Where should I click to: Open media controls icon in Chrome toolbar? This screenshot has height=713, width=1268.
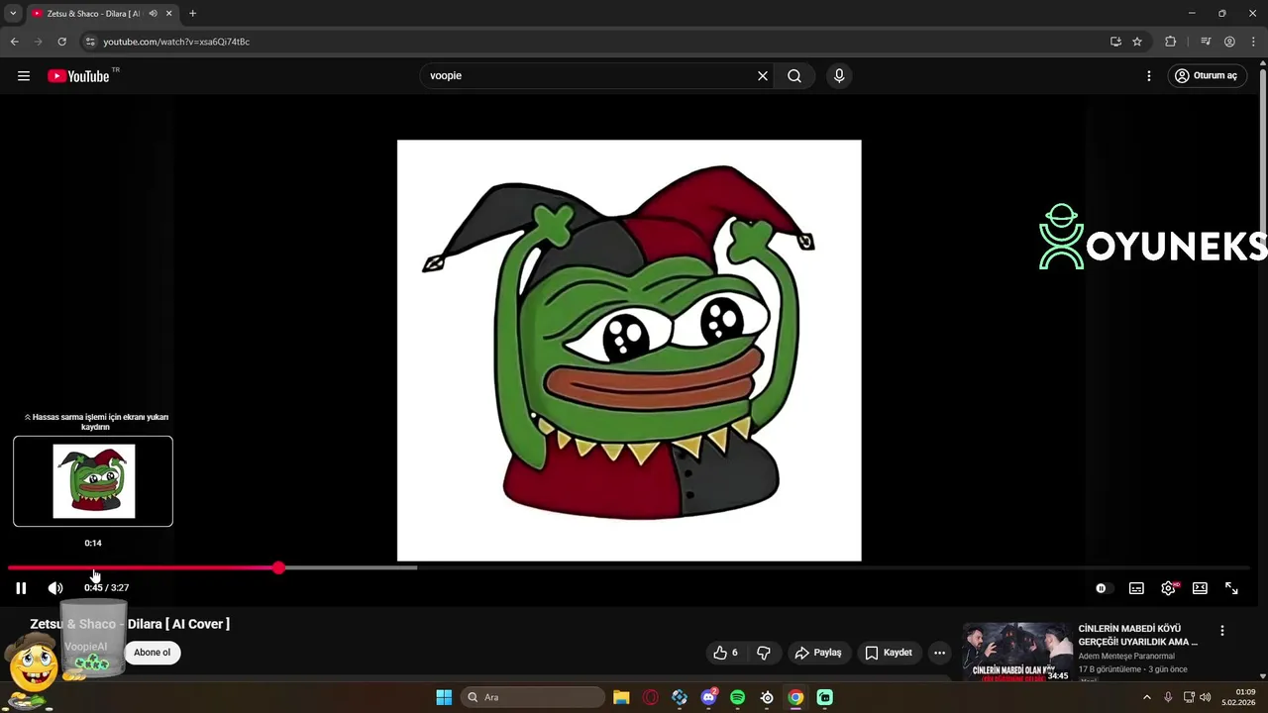click(1206, 42)
